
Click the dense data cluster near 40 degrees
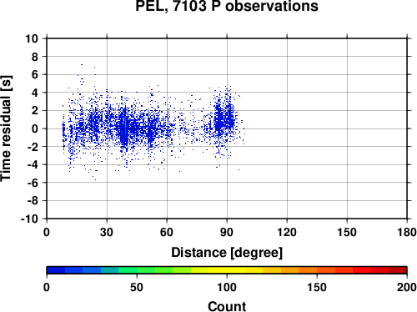pos(124,128)
